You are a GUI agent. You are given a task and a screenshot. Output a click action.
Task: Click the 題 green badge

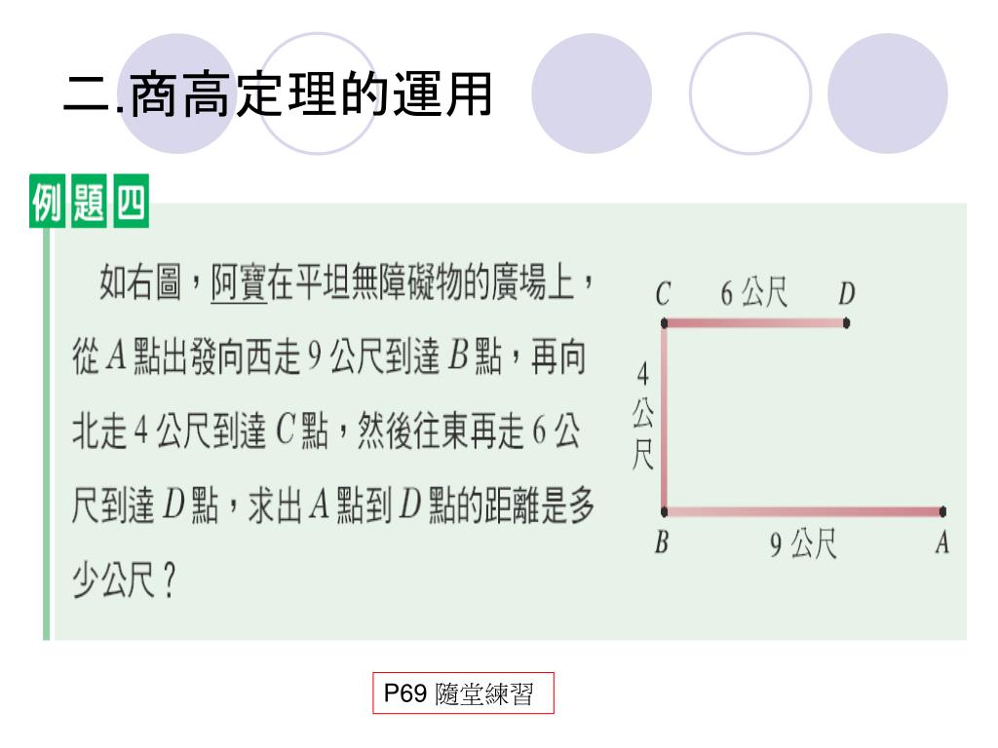[x=89, y=202]
